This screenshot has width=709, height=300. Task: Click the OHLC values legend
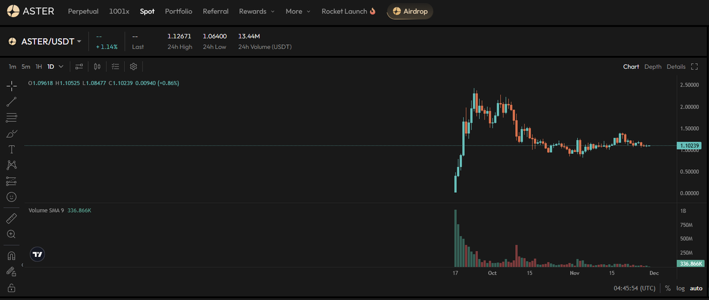point(103,83)
